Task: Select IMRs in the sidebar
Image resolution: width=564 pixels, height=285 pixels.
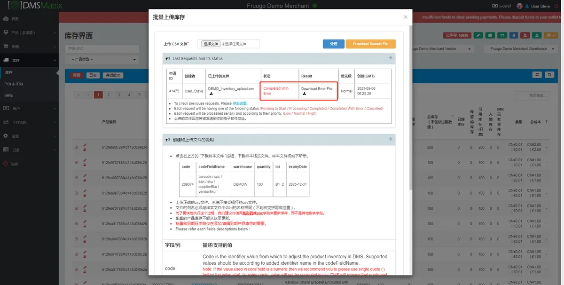Action: coord(8,95)
